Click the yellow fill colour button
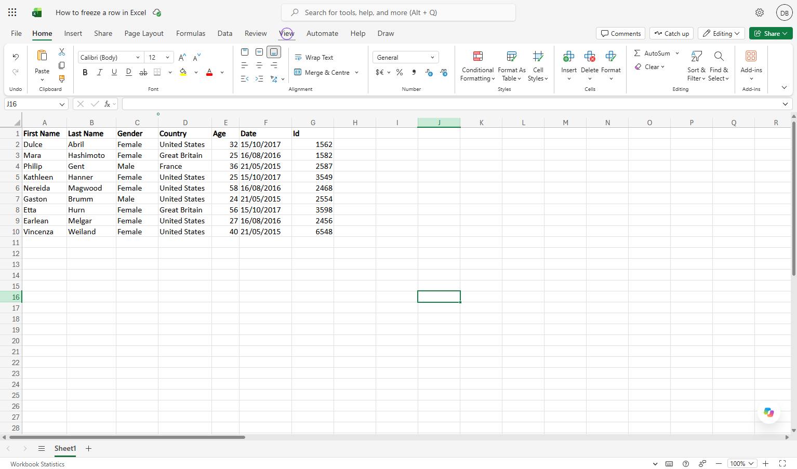 pos(183,73)
